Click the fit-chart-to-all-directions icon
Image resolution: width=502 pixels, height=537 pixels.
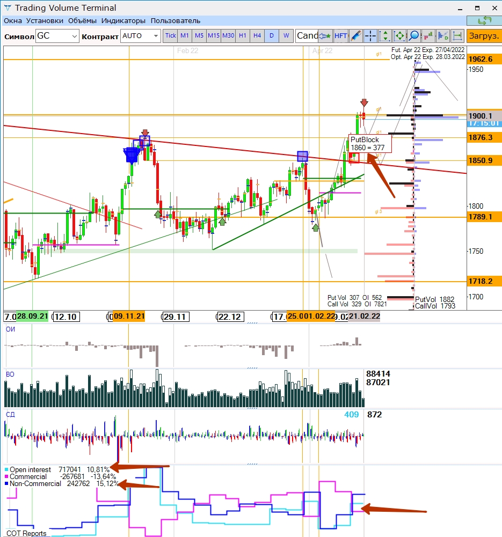(399, 36)
